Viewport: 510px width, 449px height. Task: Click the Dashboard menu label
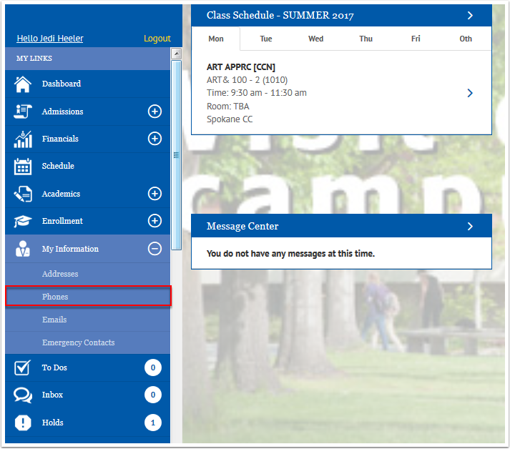(x=62, y=84)
